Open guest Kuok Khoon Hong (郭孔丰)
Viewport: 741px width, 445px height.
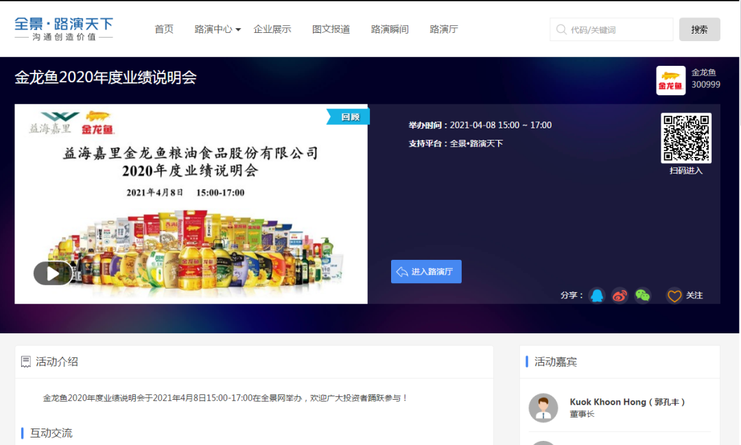coord(627,402)
